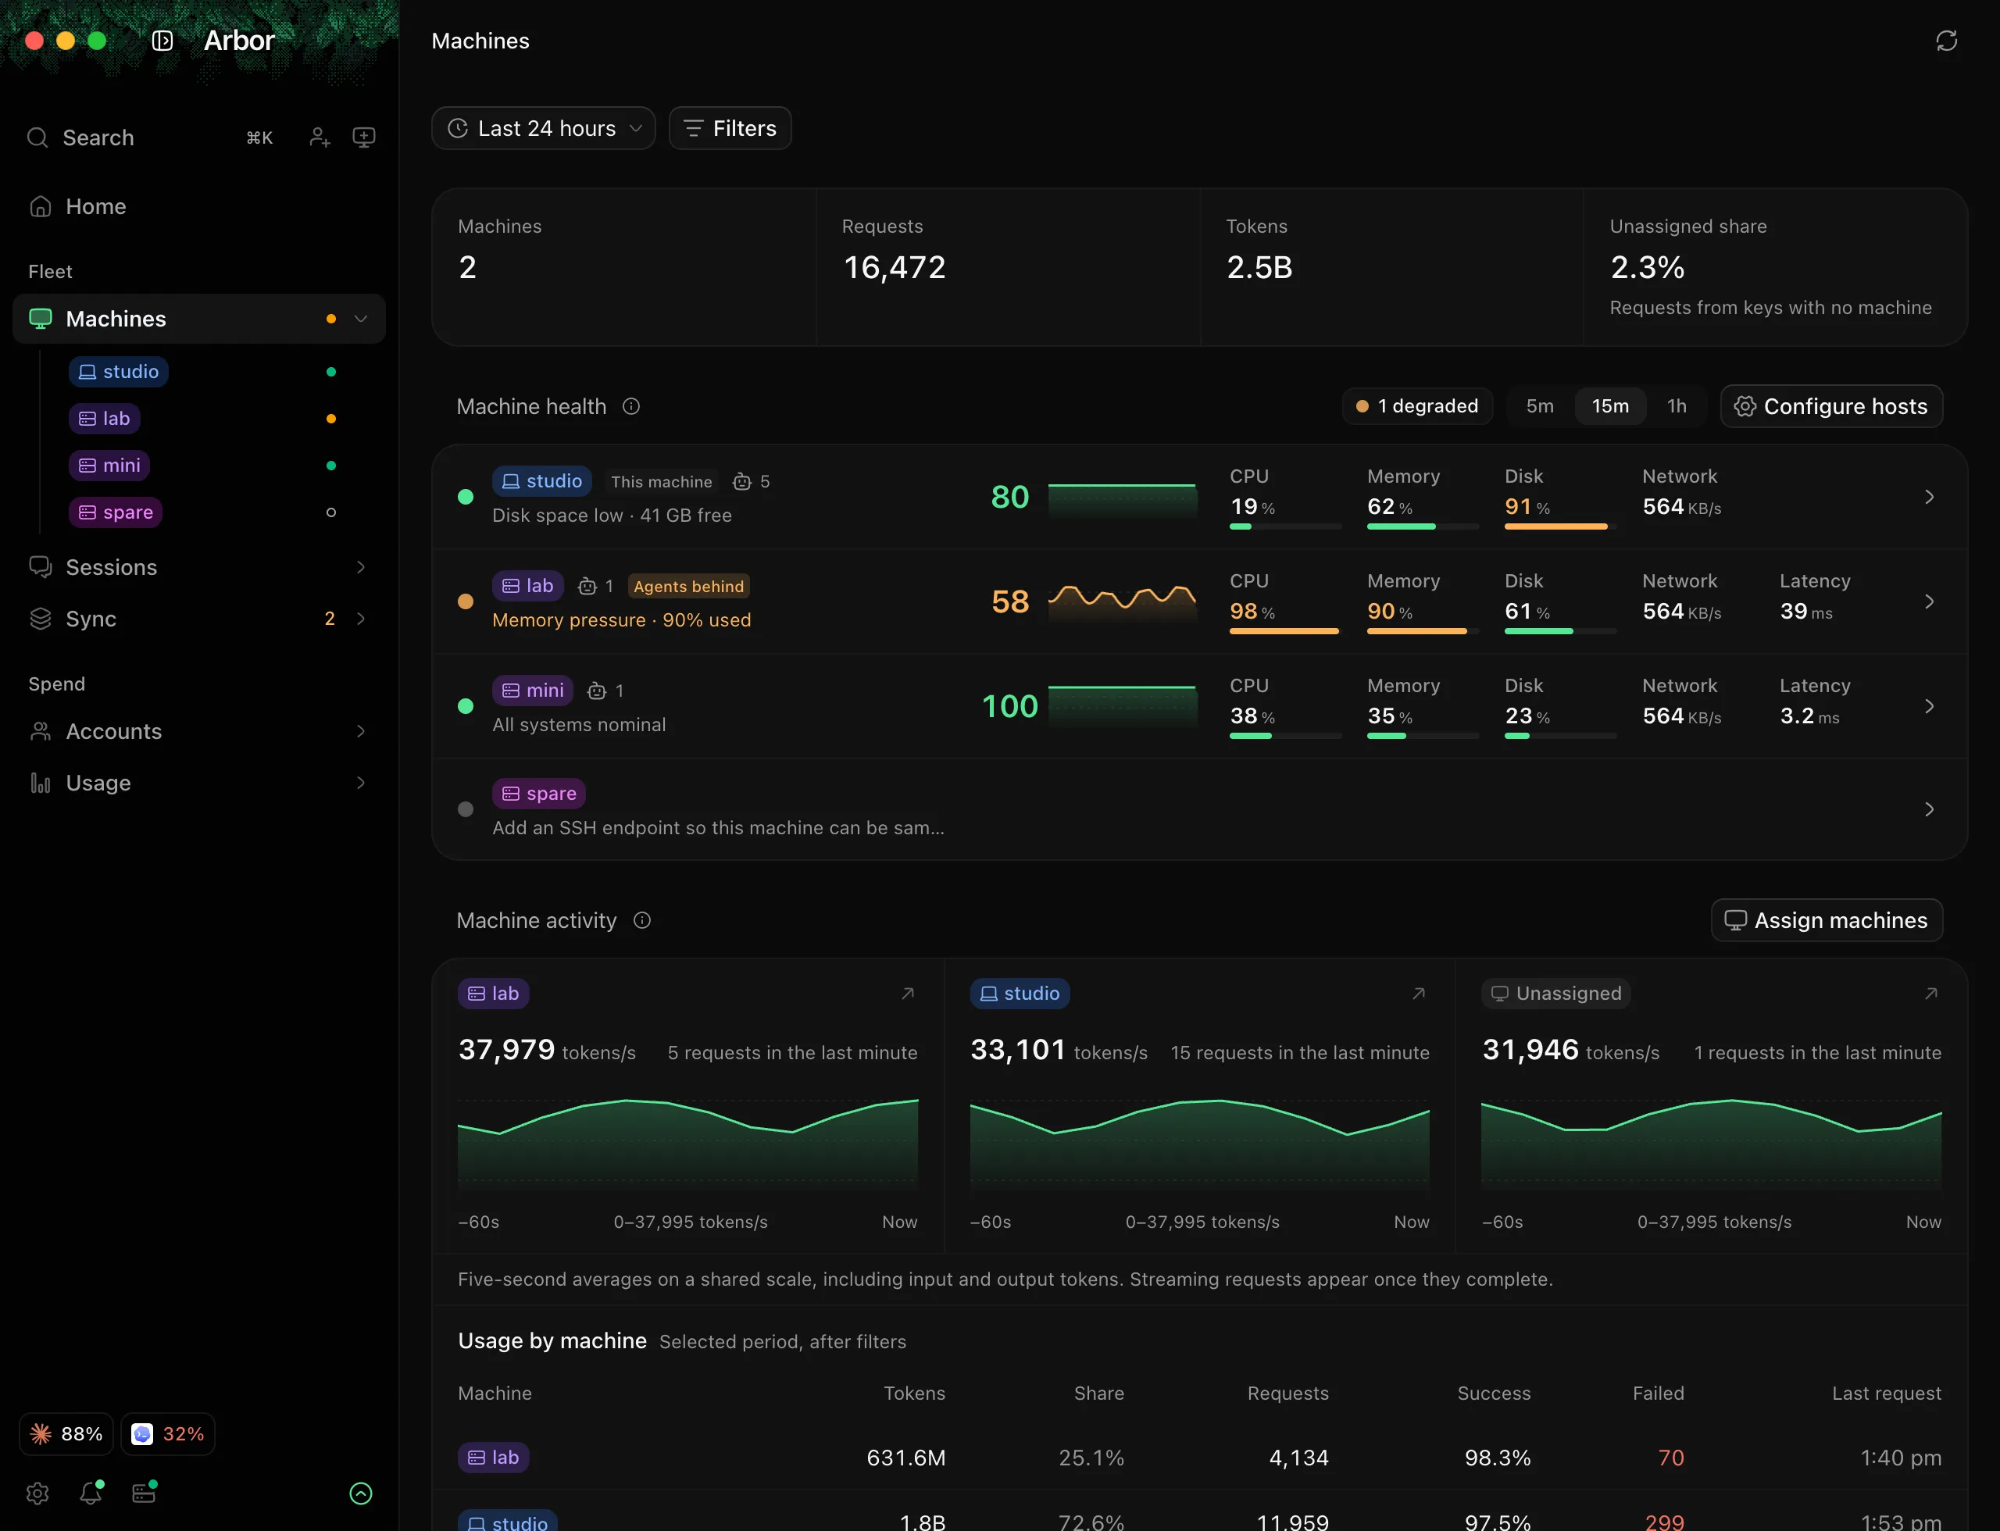Image resolution: width=2000 pixels, height=1531 pixels.
Task: Click the green circled chevron-up icon
Action: click(x=361, y=1493)
